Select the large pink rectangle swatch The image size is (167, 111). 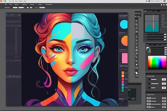click(x=124, y=58)
